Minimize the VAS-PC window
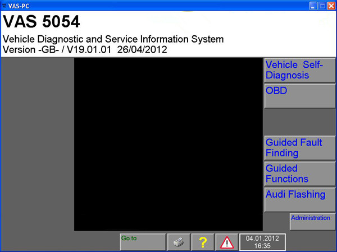Viewport: 337px width, 252px height. (313, 4)
